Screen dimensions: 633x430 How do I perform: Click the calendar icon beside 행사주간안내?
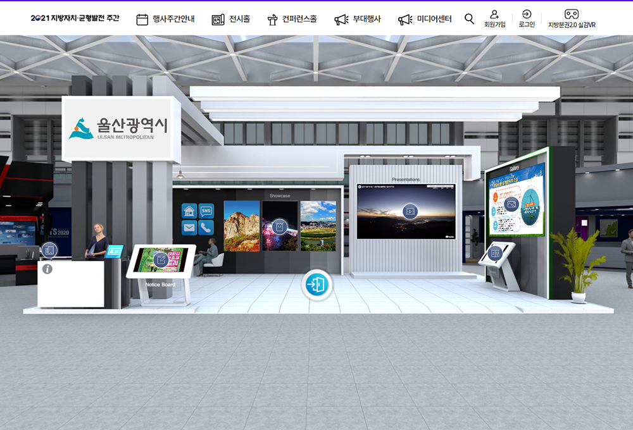pos(142,20)
